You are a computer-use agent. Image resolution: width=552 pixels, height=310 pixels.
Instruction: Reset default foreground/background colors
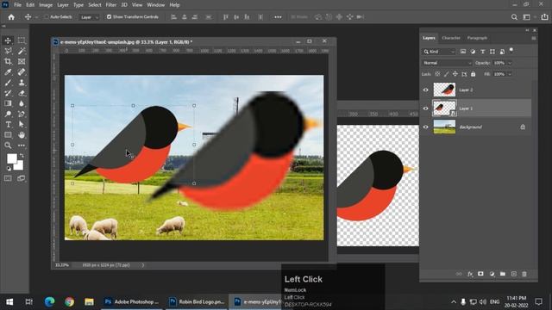click(x=9, y=169)
